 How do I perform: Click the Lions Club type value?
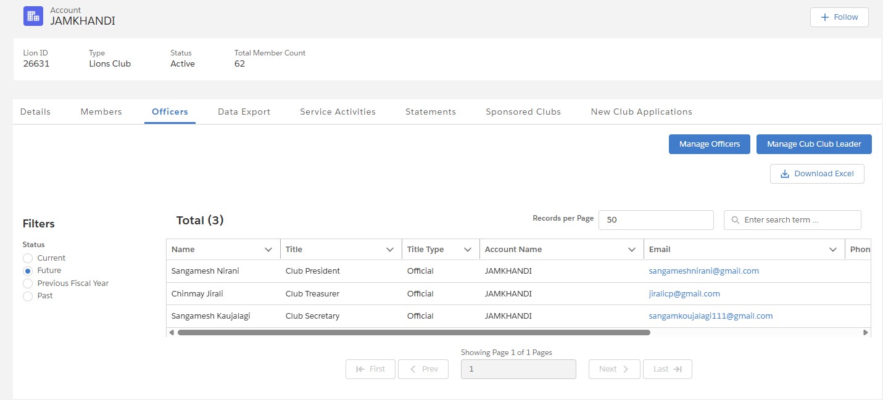pyautogui.click(x=110, y=63)
